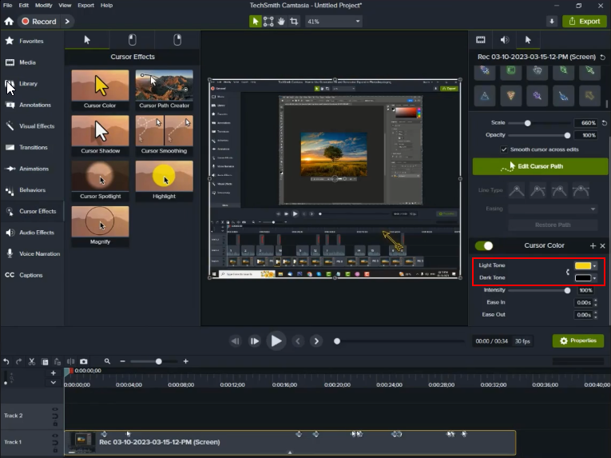The height and width of the screenshot is (458, 611).
Task: Open the Modify menu
Action: coord(44,5)
